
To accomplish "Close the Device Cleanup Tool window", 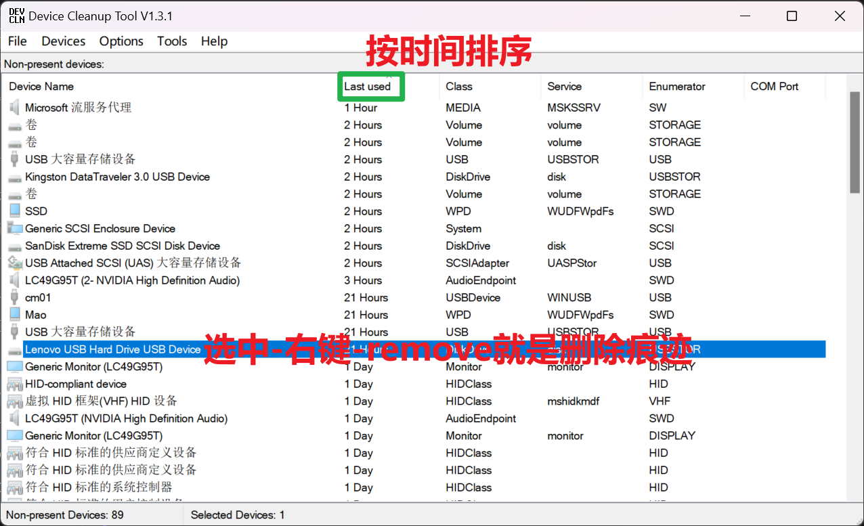I will (840, 16).
